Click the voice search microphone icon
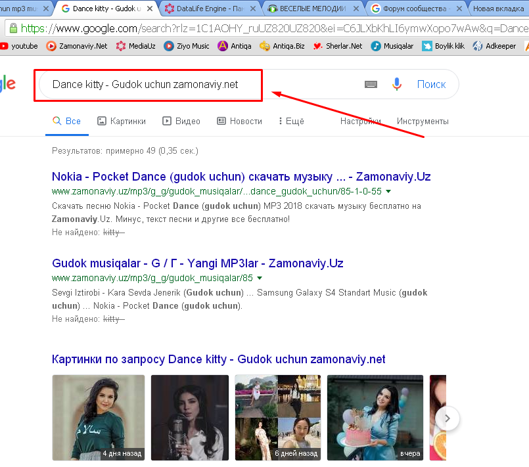Screen dimensions: 529x467 (x=397, y=84)
